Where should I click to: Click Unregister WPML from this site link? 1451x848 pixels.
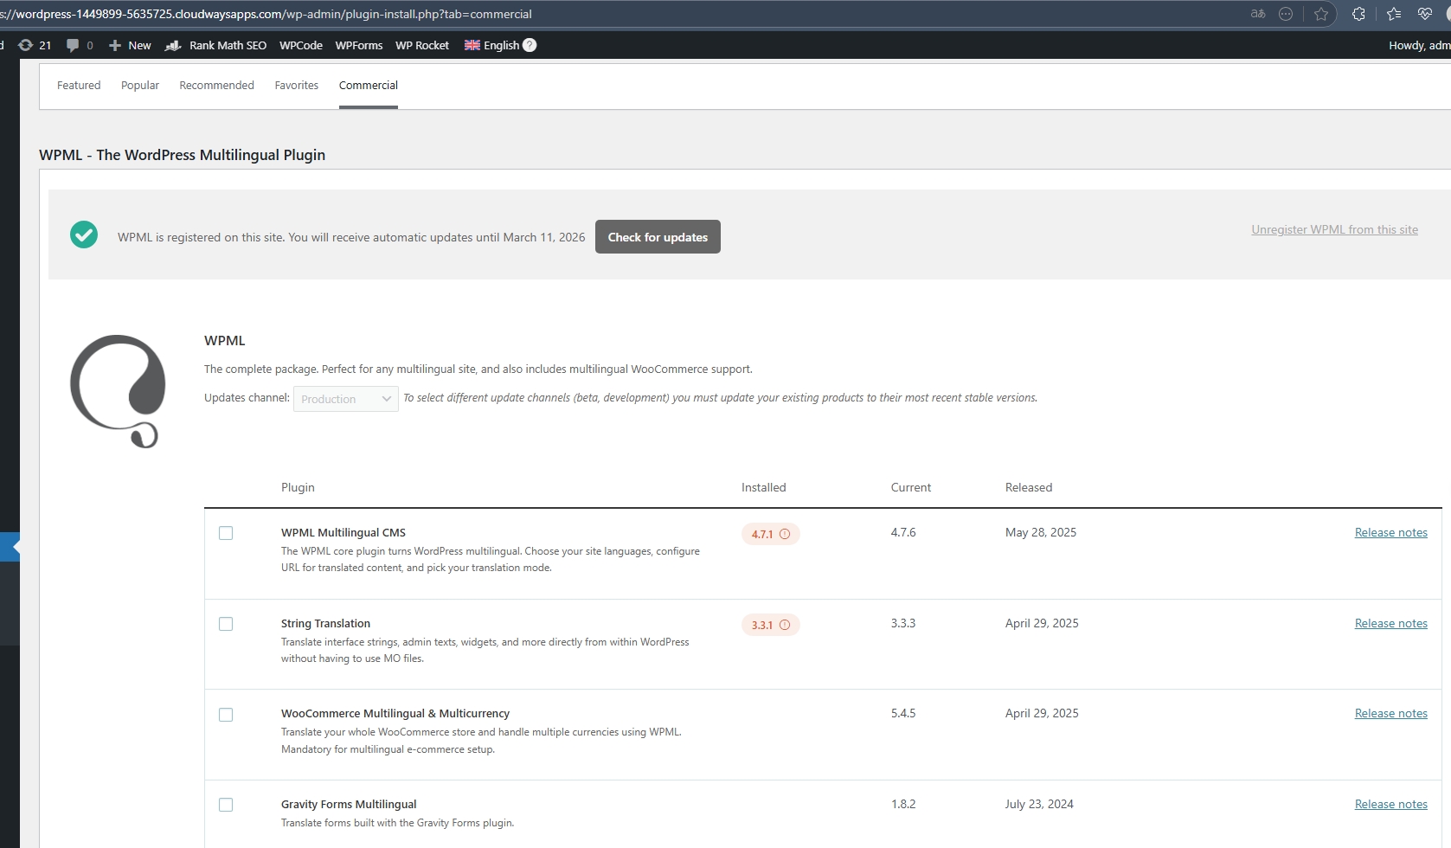tap(1334, 229)
